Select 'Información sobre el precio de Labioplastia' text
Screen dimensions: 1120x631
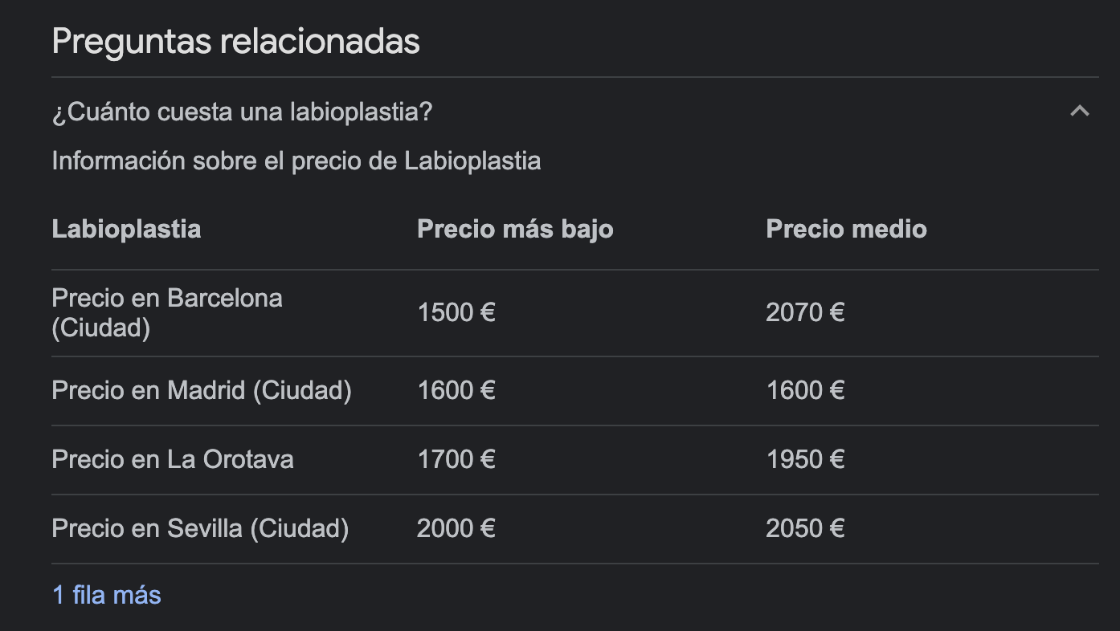[296, 161]
